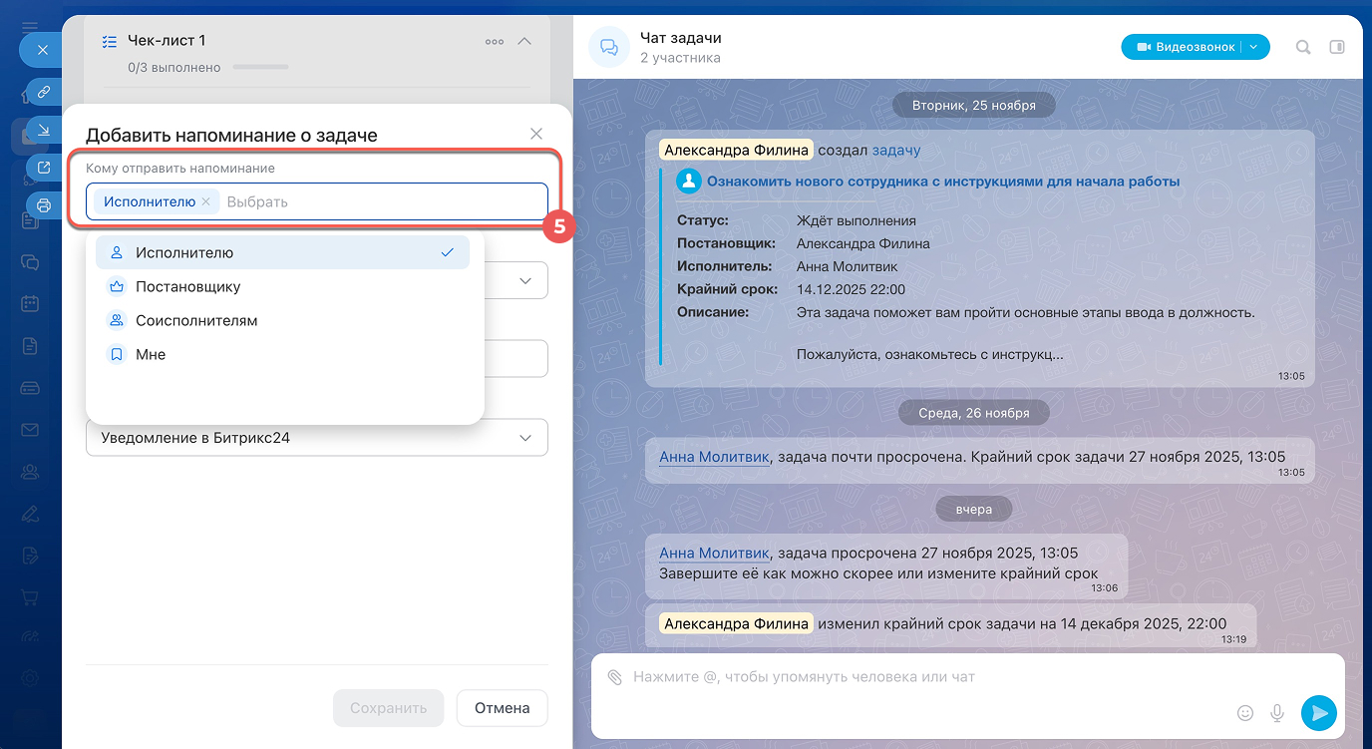Open Видеозвонок dropdown arrow
The image size is (1372, 749).
click(x=1255, y=47)
